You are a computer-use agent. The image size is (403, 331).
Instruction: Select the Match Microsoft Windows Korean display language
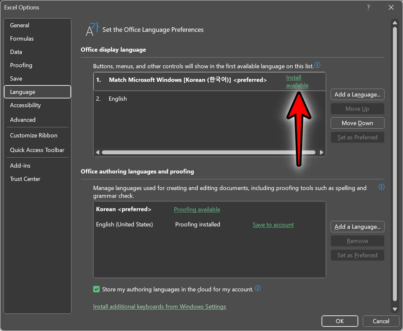point(210,82)
